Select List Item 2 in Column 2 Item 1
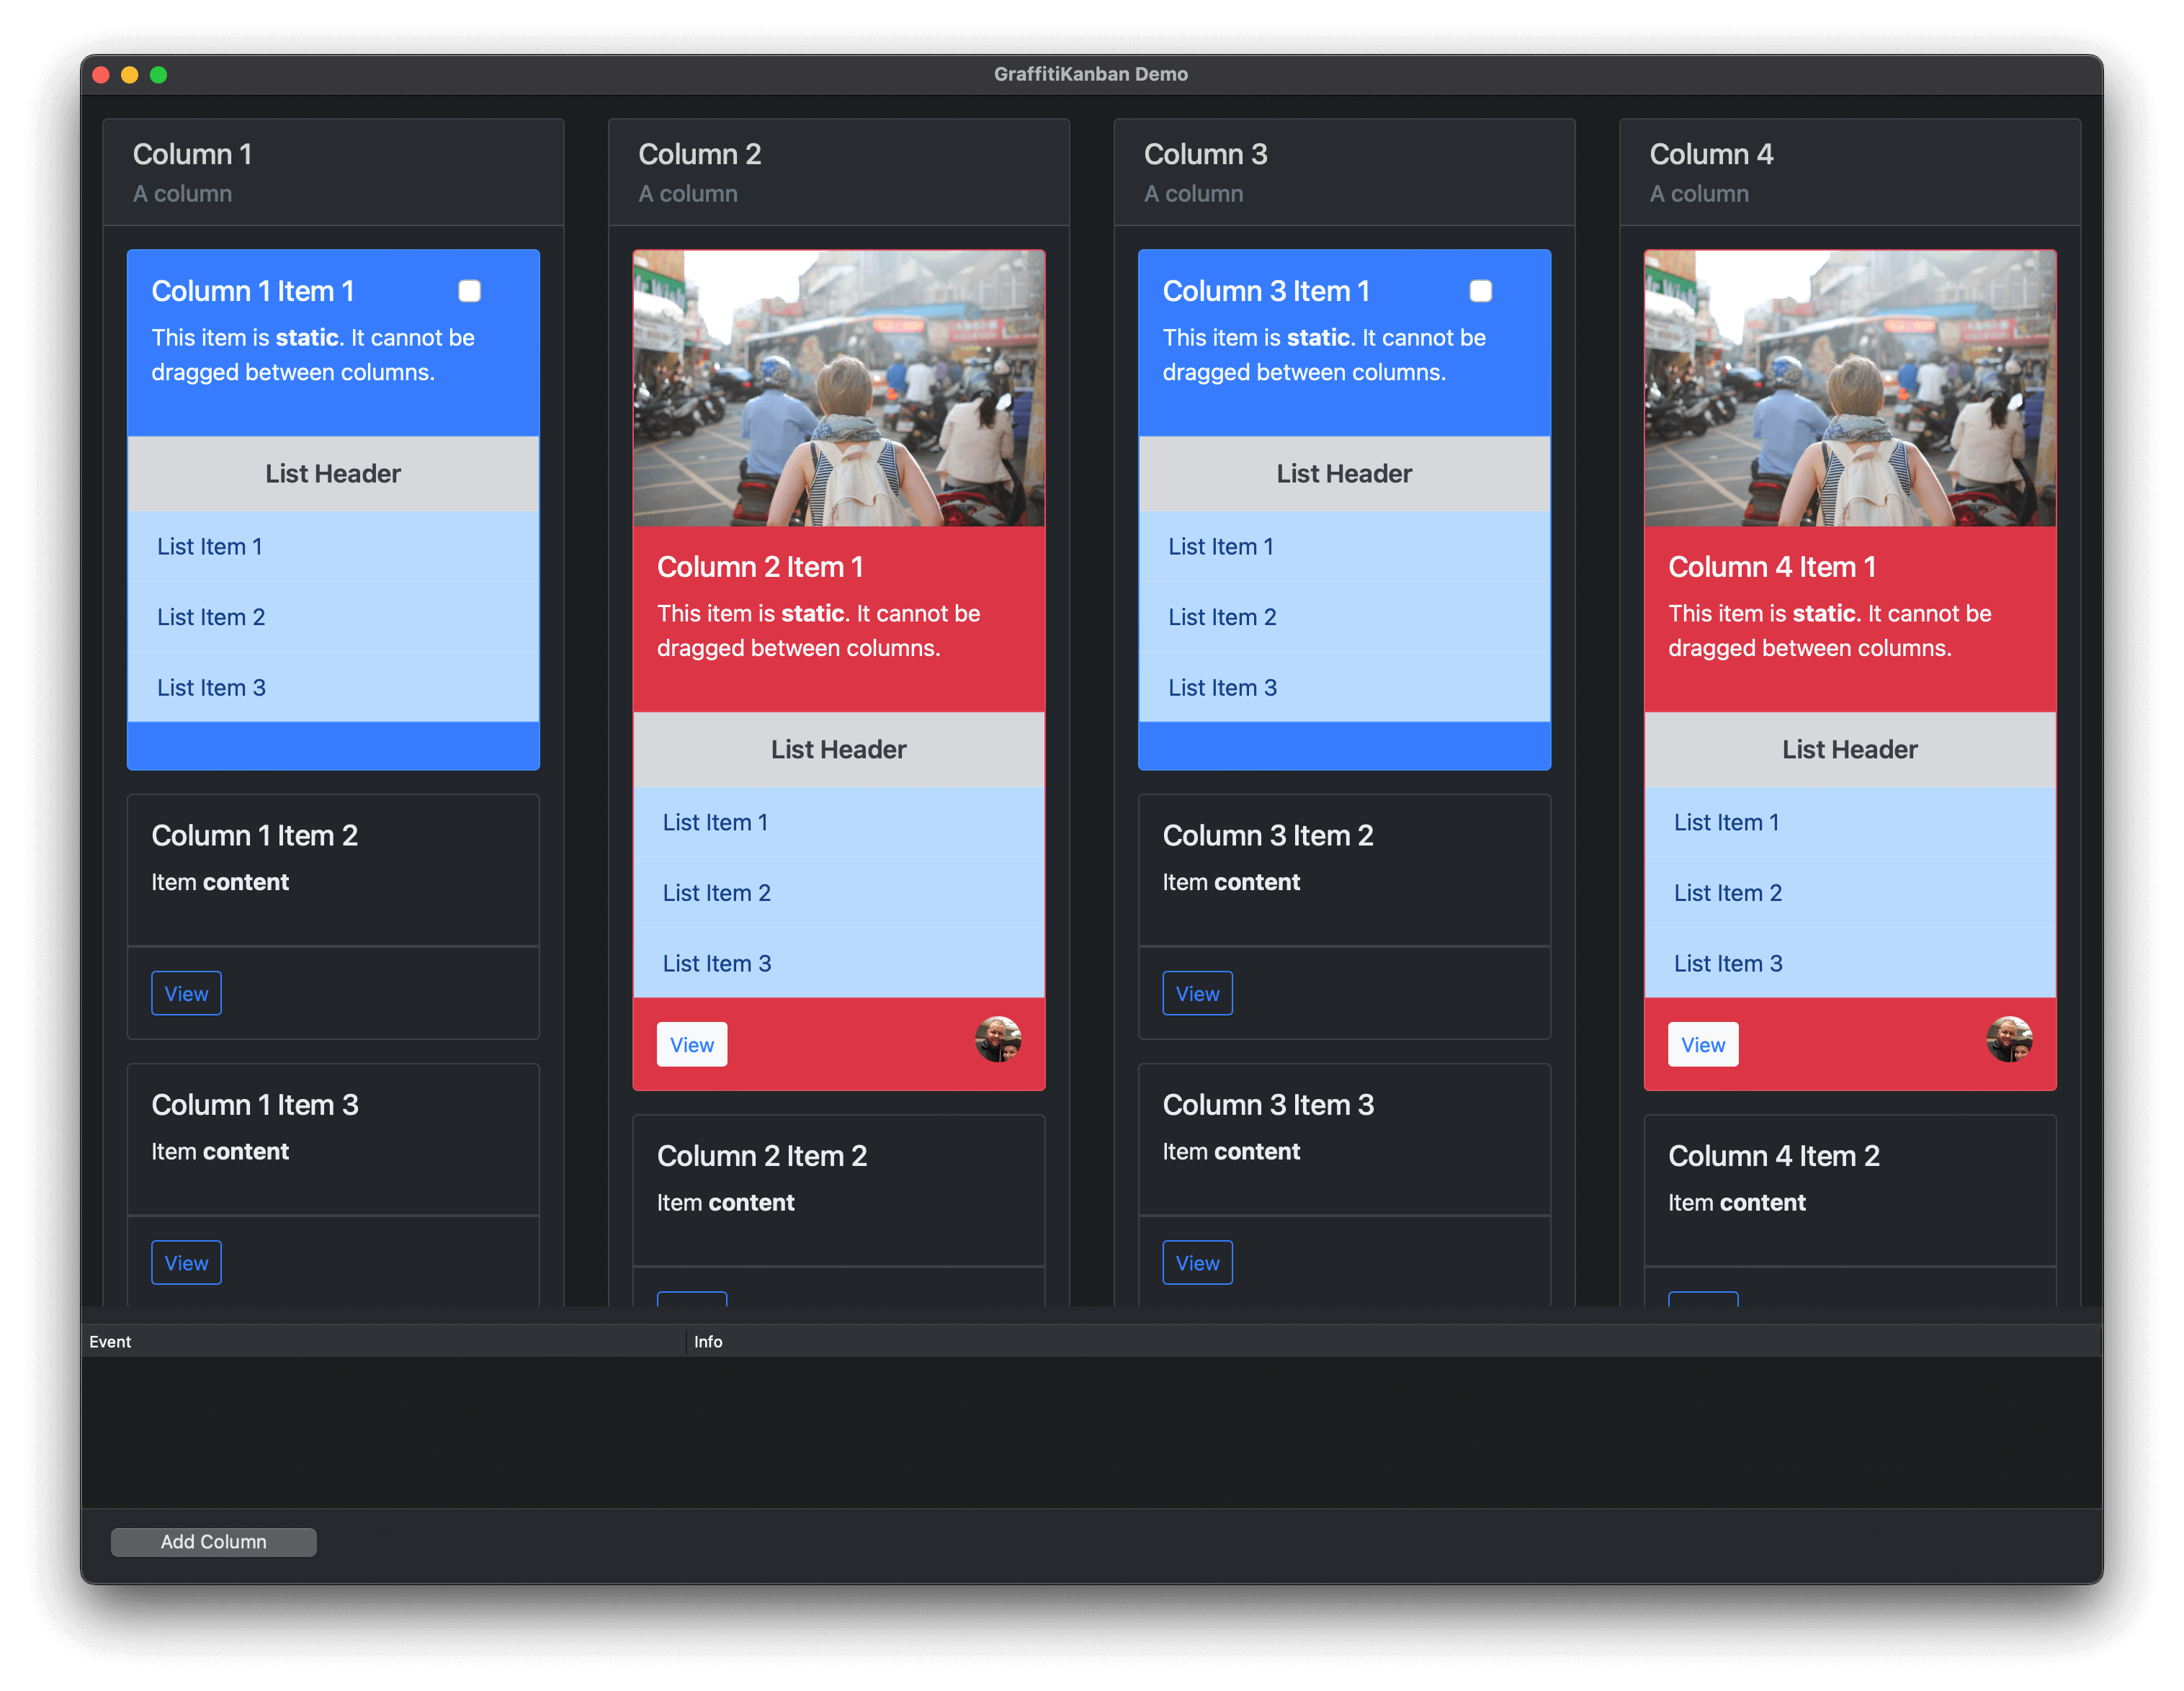 838,893
